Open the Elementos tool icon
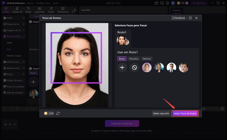The height and width of the screenshot is (140, 227). [63, 10]
